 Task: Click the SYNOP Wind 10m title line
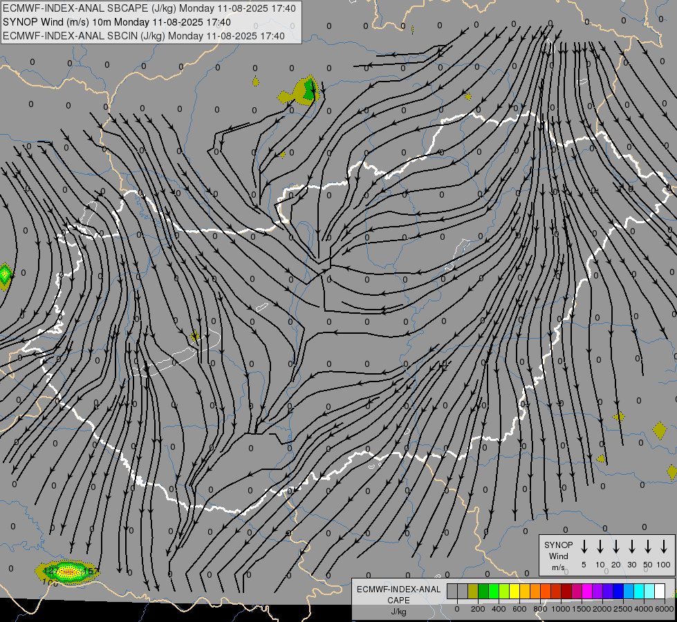tap(117, 22)
